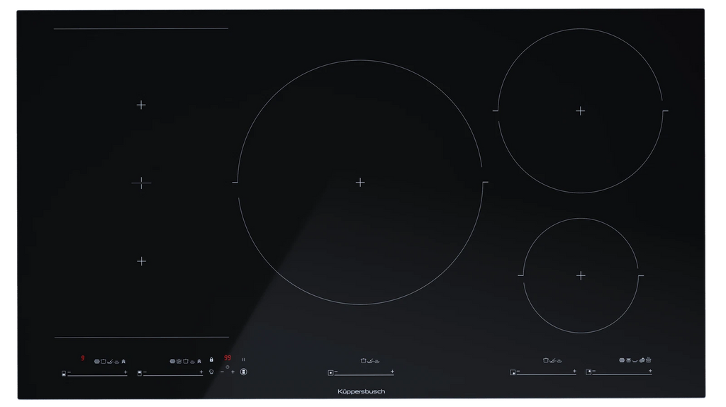Image resolution: width=726 pixels, height=407 pixels.
Task: Click the Küppersbusch brand logo
Action: click(x=361, y=391)
